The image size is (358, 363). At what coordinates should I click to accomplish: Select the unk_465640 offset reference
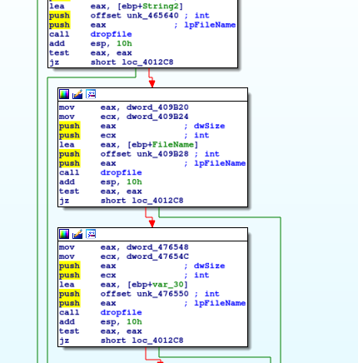click(x=152, y=16)
